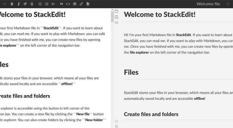Insert a check list
The height and width of the screenshot is (128, 233).
click(53, 4)
